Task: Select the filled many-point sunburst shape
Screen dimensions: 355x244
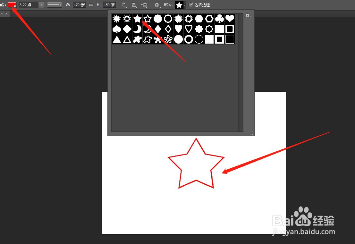Action: point(178,19)
